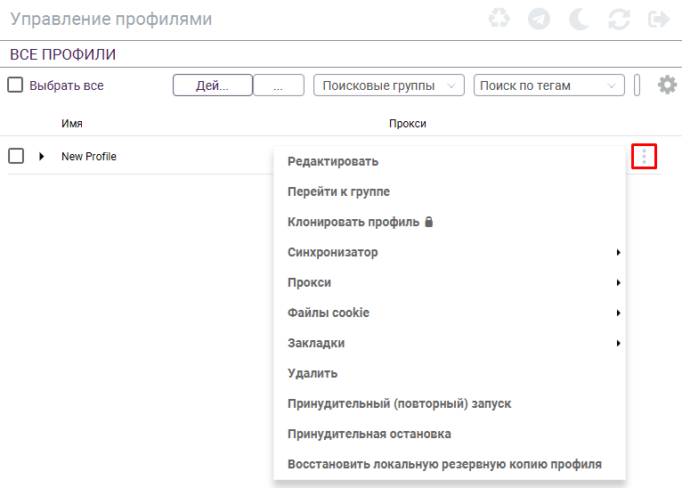Expand New Profile row details arrow
This screenshot has height=488, width=682.
point(41,156)
